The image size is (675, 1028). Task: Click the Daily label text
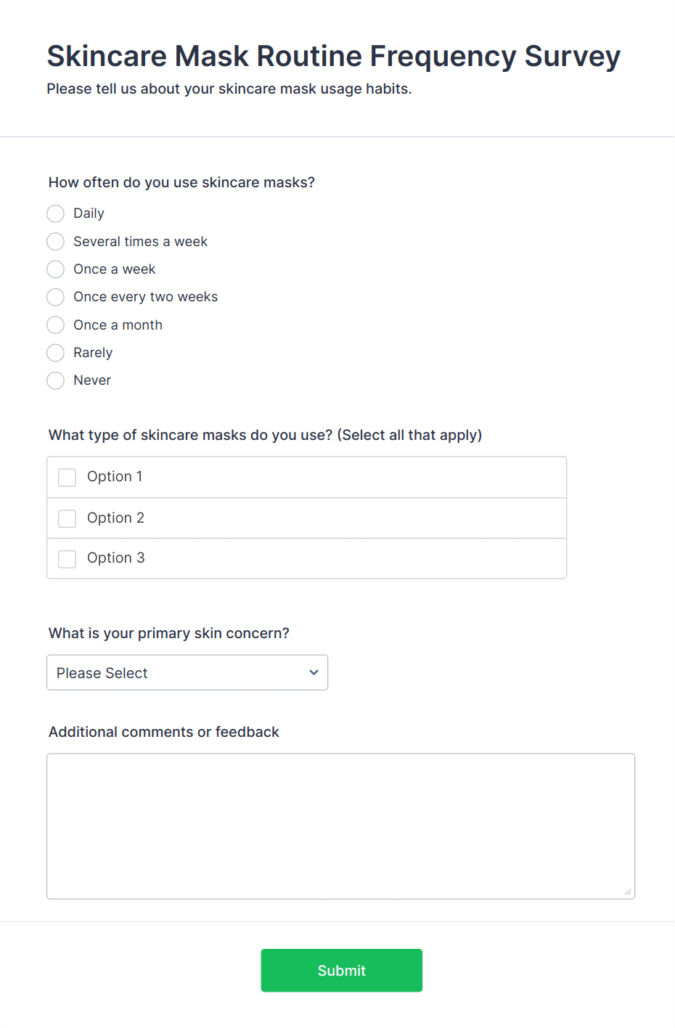pyautogui.click(x=89, y=213)
